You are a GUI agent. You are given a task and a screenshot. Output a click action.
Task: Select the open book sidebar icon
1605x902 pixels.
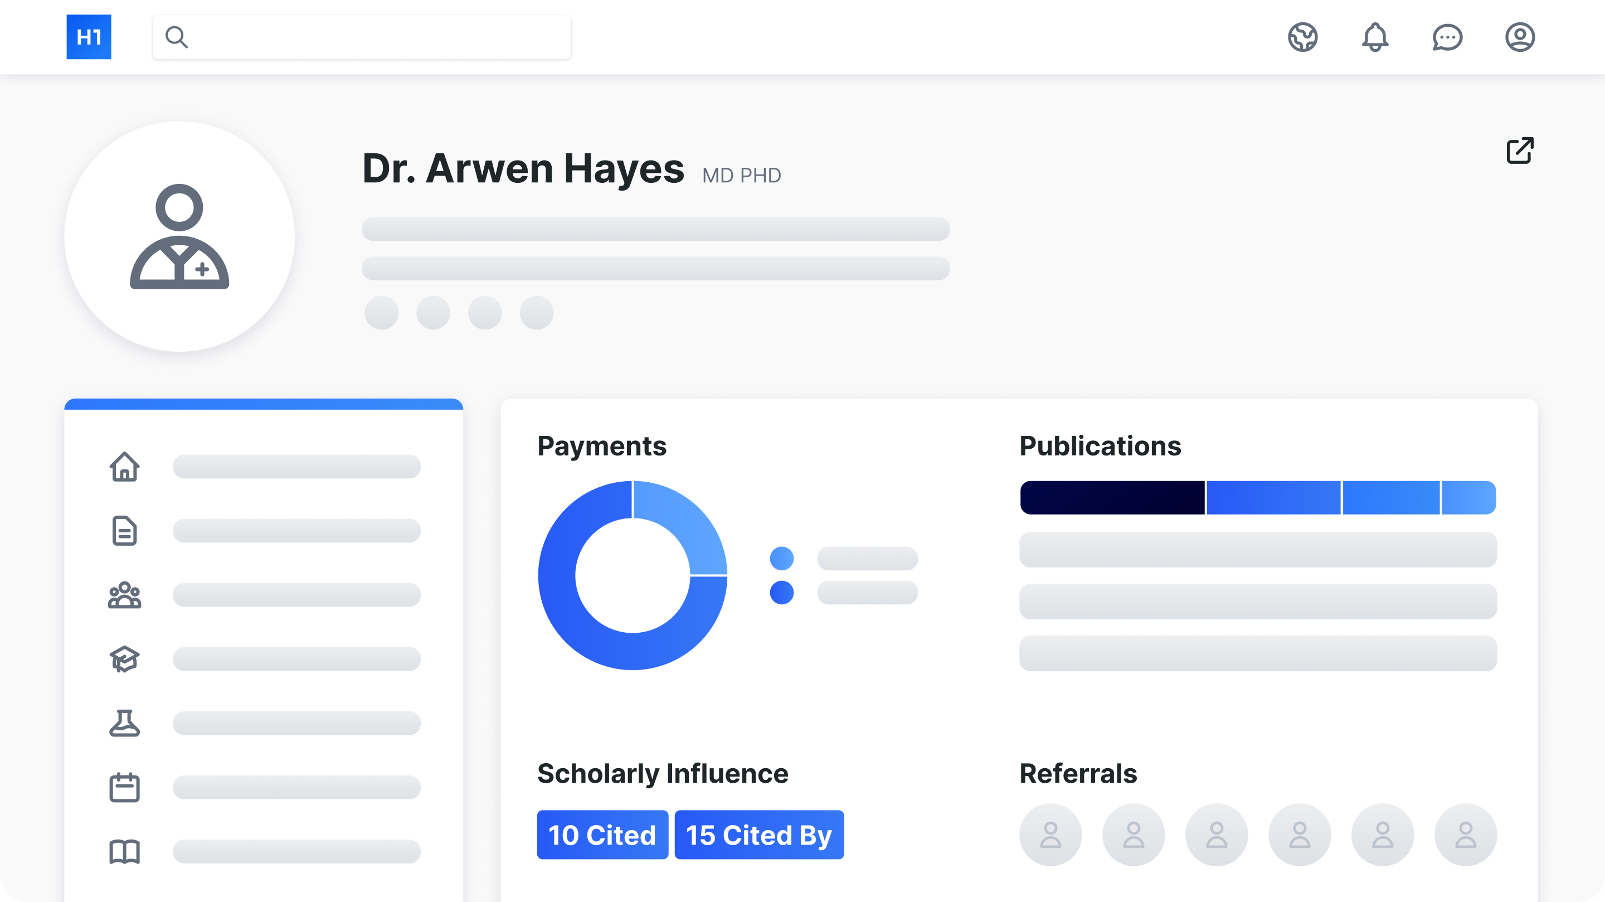pos(125,851)
